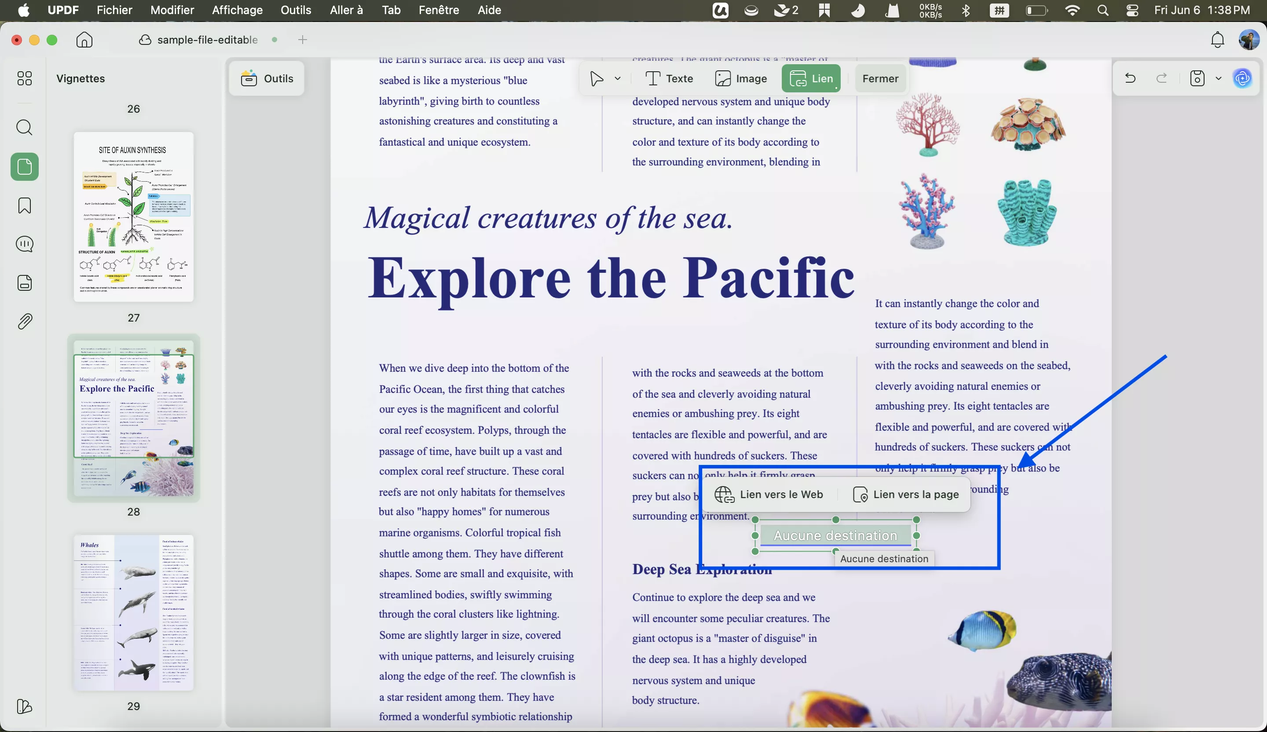Add a new tab with plus icon
1267x732 pixels.
pos(303,40)
